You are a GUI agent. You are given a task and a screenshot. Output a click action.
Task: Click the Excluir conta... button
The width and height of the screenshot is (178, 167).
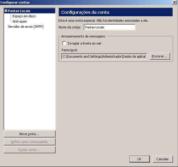click(29, 150)
